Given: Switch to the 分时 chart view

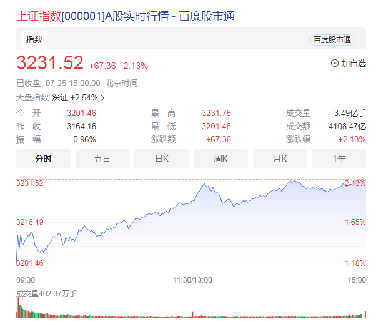Looking at the screenshot, I should coord(43,159).
